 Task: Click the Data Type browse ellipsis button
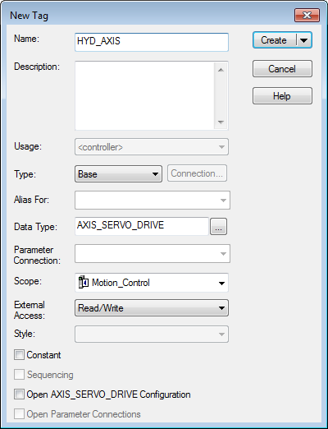pyautogui.click(x=218, y=227)
